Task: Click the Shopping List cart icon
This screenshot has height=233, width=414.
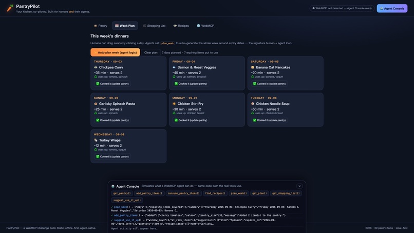Action: [x=144, y=26]
